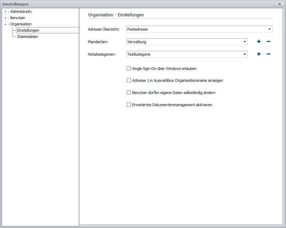The image size is (286, 228).
Task: Click the Administrativ tree label
Action: click(21, 11)
